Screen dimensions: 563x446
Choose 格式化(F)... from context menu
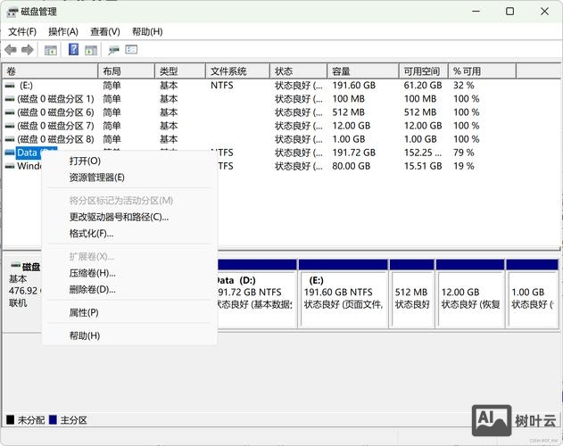pos(129,234)
